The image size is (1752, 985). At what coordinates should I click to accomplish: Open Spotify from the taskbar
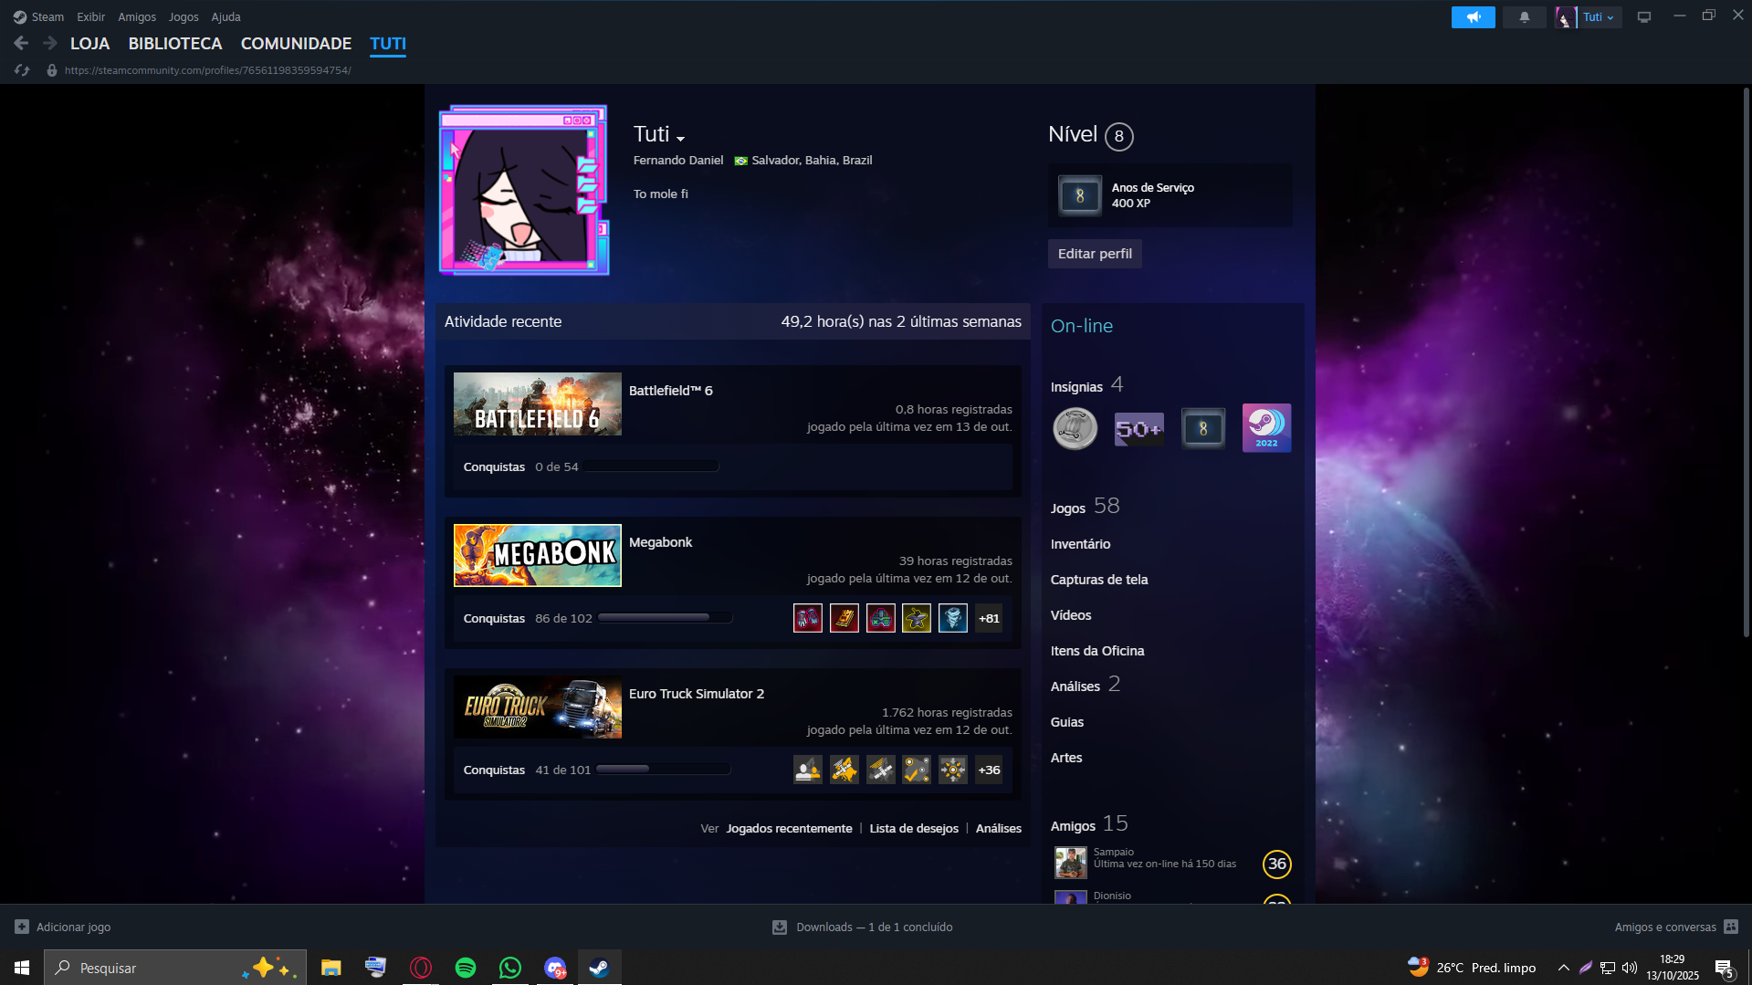[466, 968]
